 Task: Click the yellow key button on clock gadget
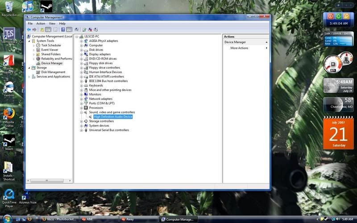pos(346,16)
